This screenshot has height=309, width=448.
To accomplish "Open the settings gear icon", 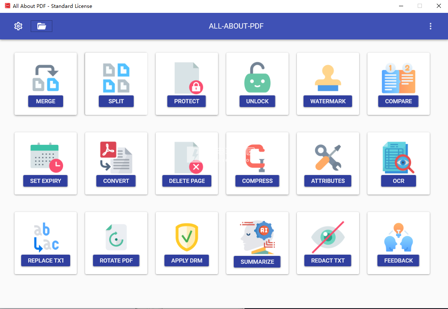I will (18, 26).
